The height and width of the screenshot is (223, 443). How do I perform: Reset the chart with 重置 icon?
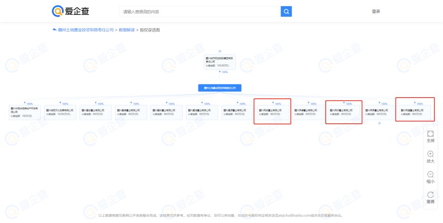(x=430, y=198)
